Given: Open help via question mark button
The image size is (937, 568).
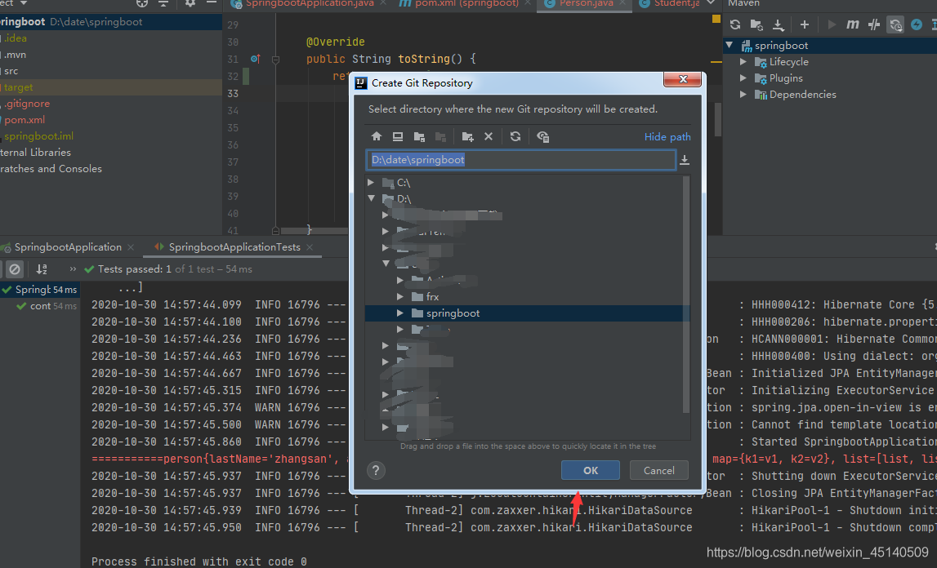Looking at the screenshot, I should point(376,470).
